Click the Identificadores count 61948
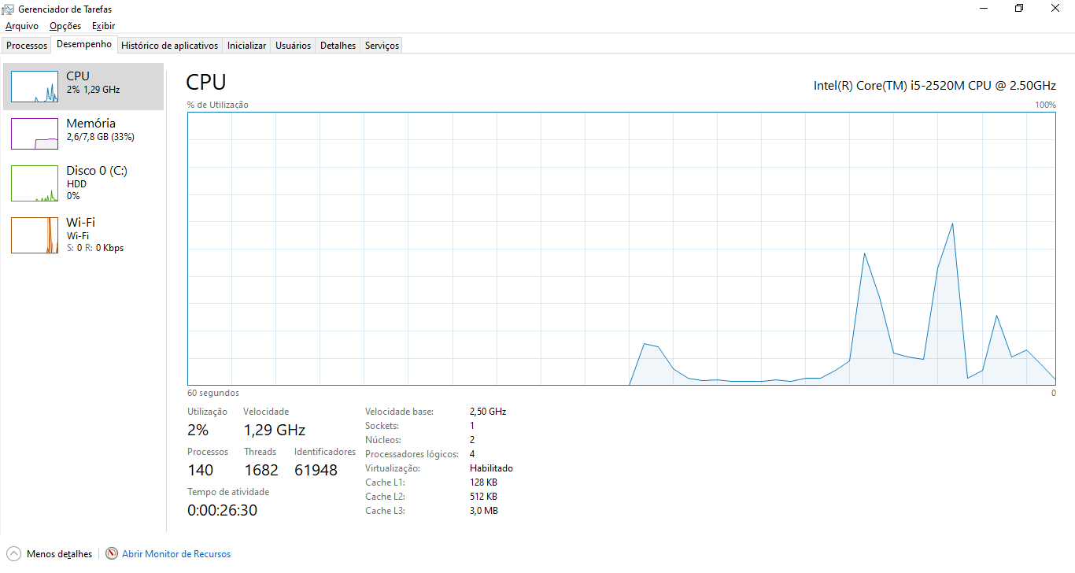This screenshot has height=573, width=1075. (x=316, y=470)
